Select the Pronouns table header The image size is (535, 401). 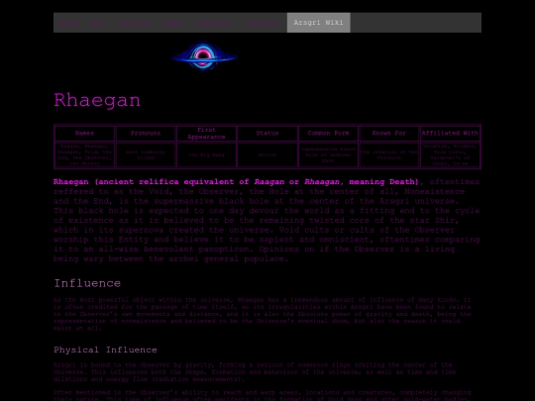(x=146, y=134)
